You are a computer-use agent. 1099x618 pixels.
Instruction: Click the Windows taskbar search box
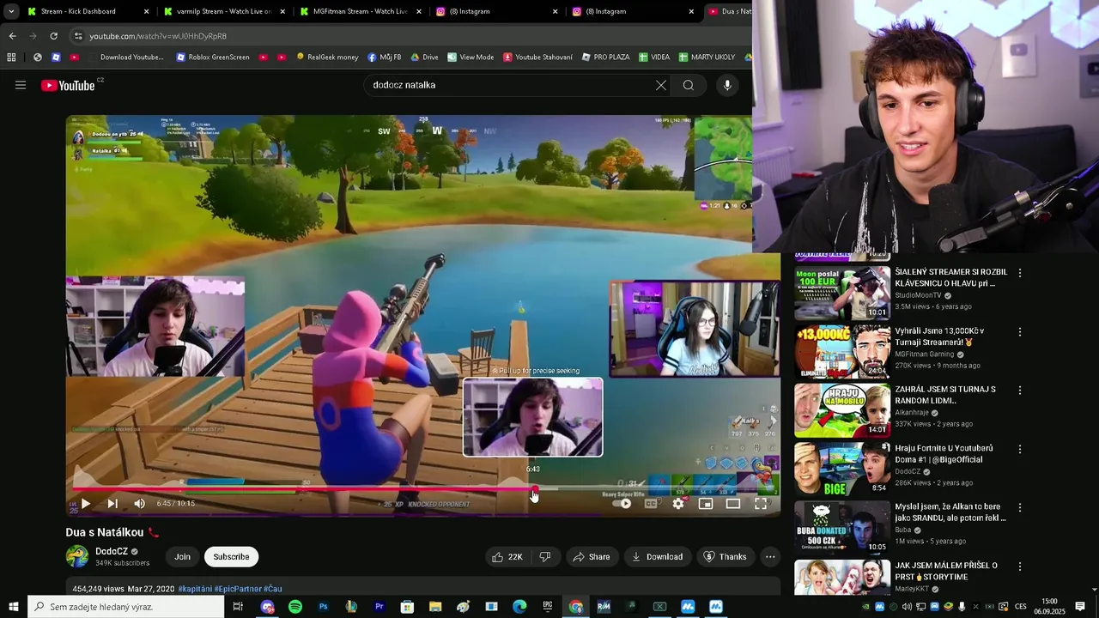[x=126, y=607]
